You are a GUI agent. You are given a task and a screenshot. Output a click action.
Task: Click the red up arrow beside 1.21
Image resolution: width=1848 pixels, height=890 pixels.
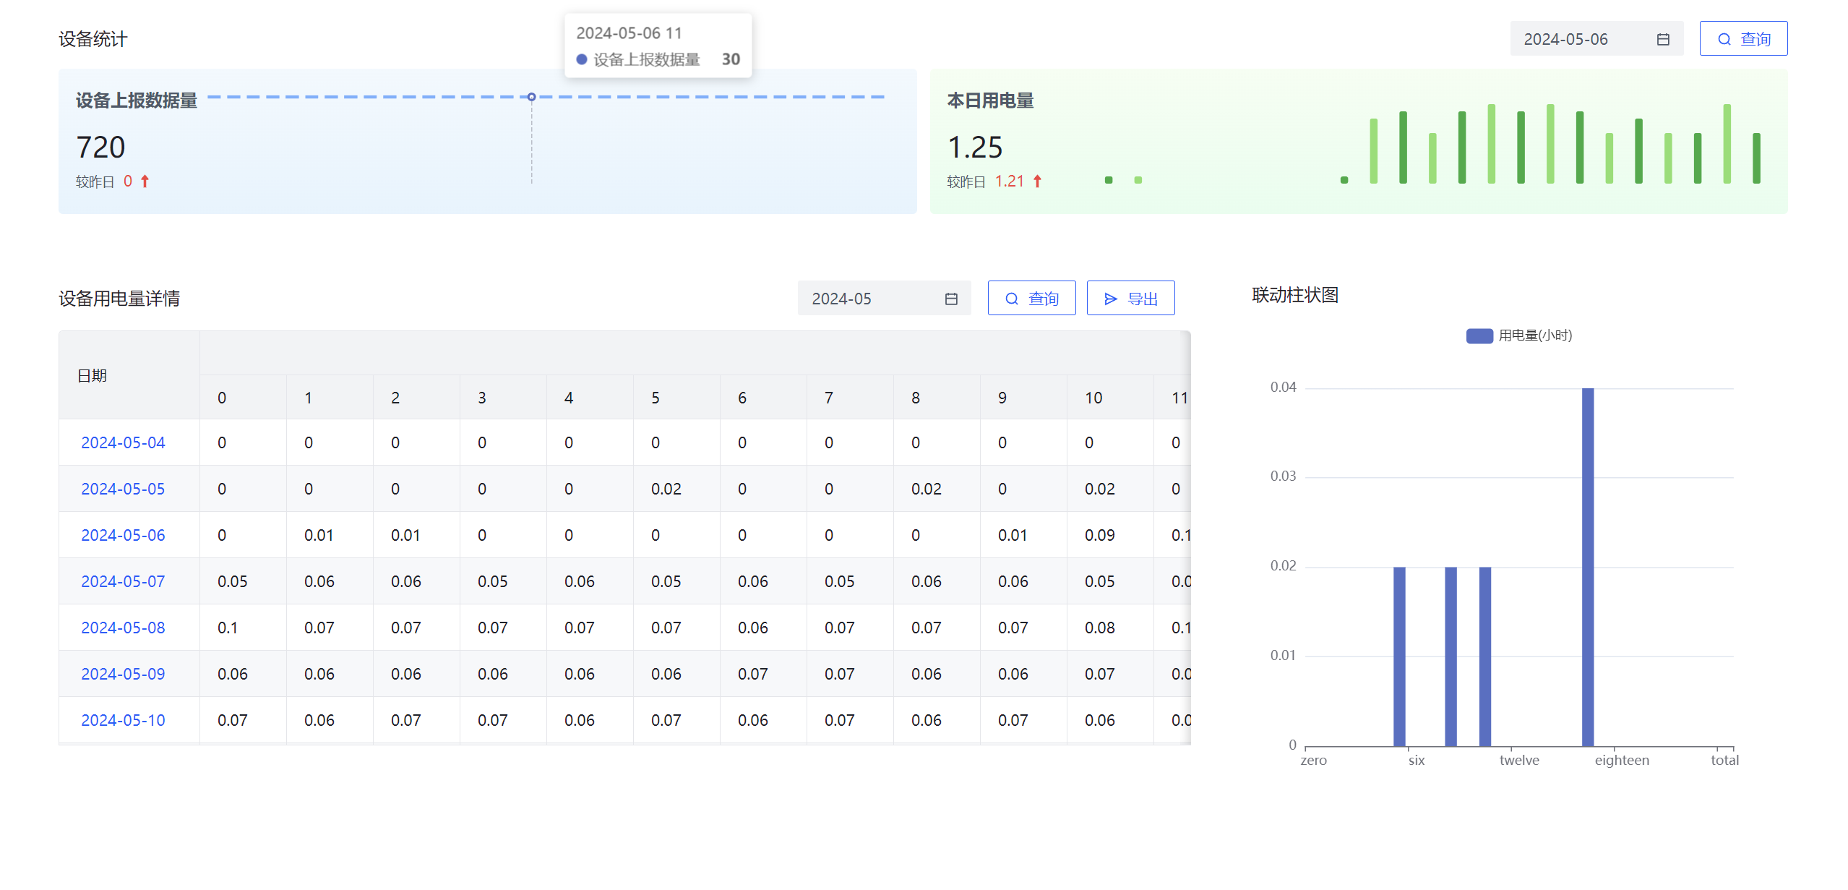coord(1037,181)
